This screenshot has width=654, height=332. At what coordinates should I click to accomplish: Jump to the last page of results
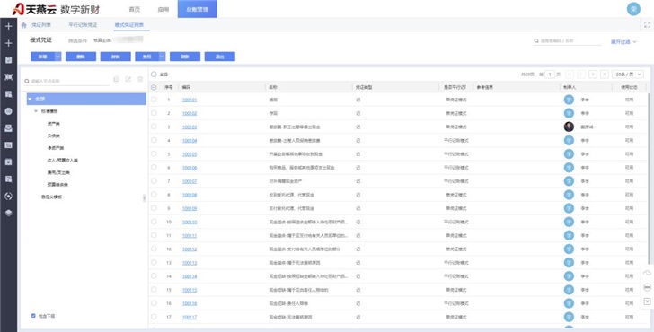[605, 74]
